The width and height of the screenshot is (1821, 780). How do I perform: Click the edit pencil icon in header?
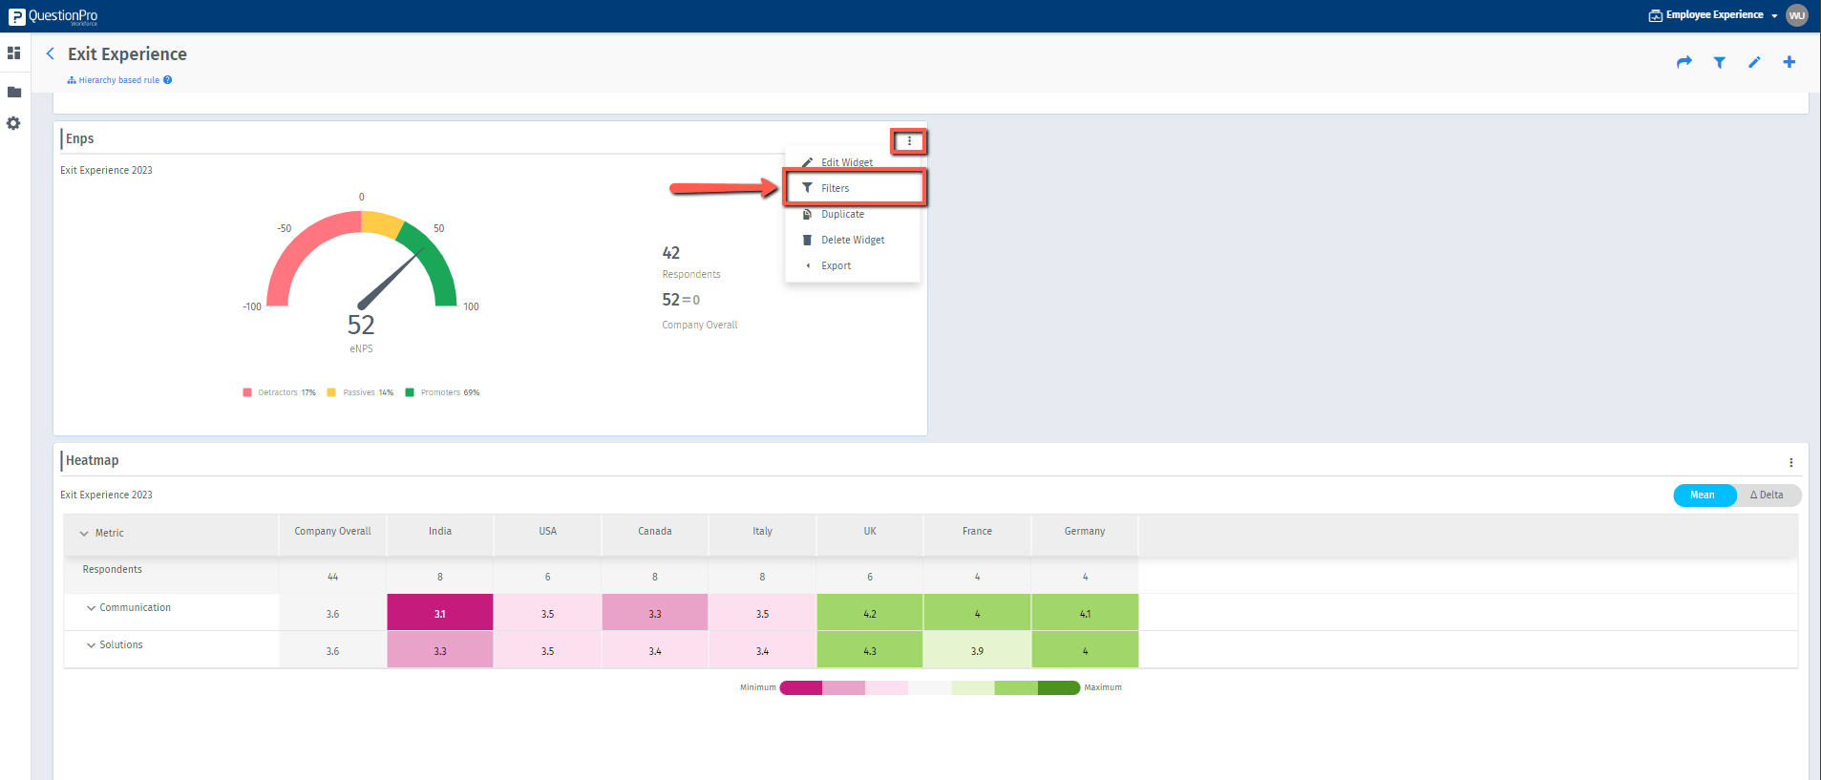click(1754, 62)
